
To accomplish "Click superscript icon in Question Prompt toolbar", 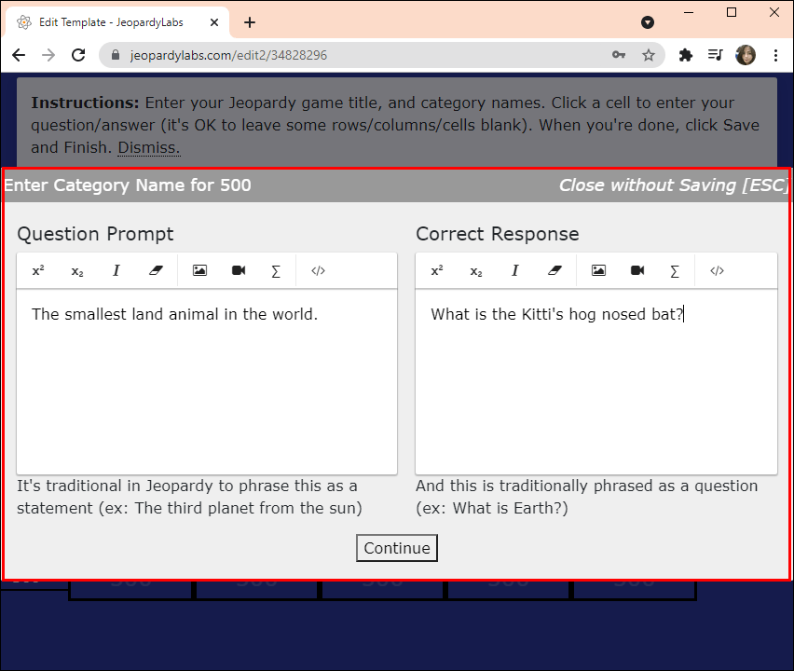I will coord(38,271).
